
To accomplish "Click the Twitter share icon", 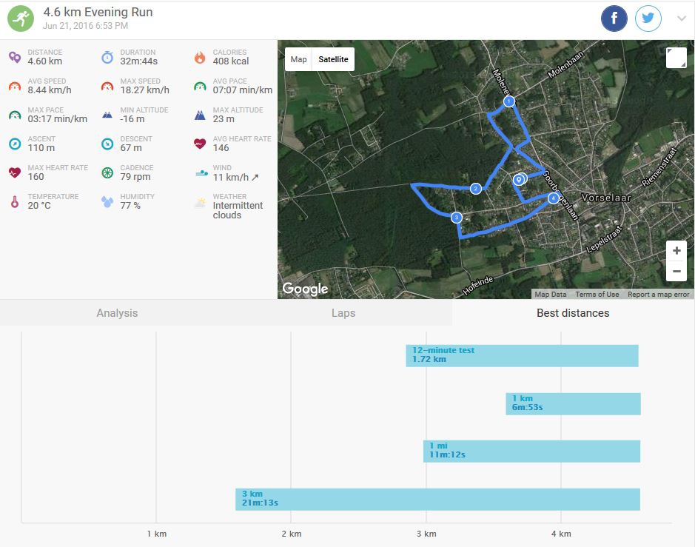I will [x=648, y=19].
